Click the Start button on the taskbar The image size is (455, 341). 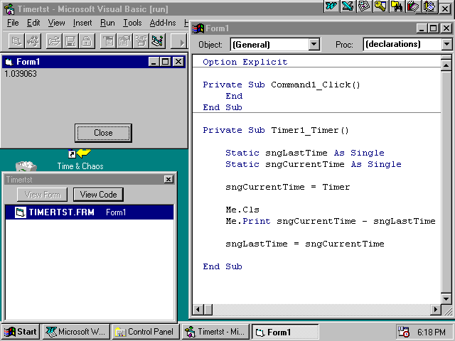(21, 332)
